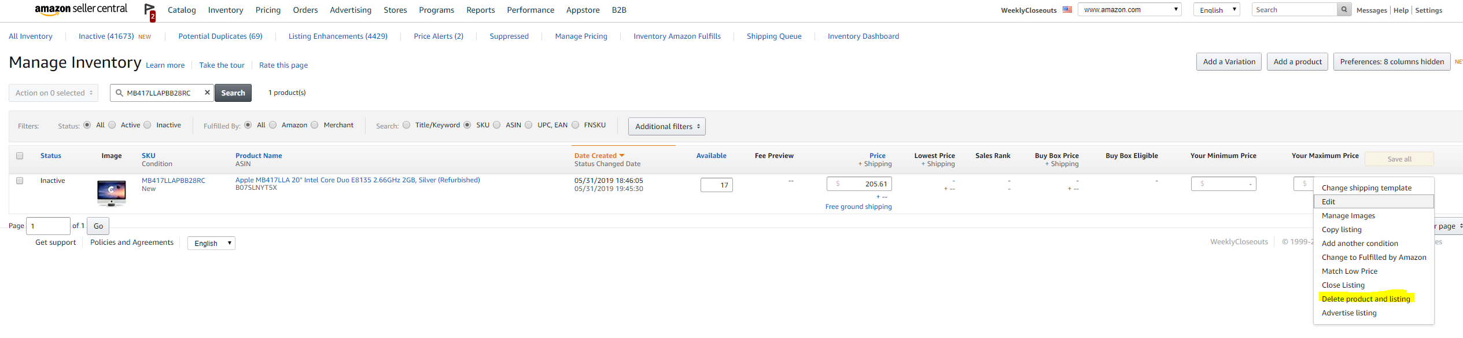Choose Close Listing in dropdown menu

coord(1343,285)
